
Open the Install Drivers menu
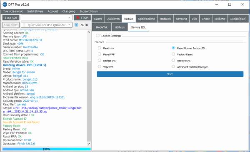pyautogui.click(x=35, y=11)
